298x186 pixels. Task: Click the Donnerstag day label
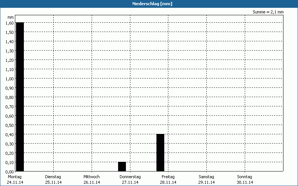(x=130, y=177)
